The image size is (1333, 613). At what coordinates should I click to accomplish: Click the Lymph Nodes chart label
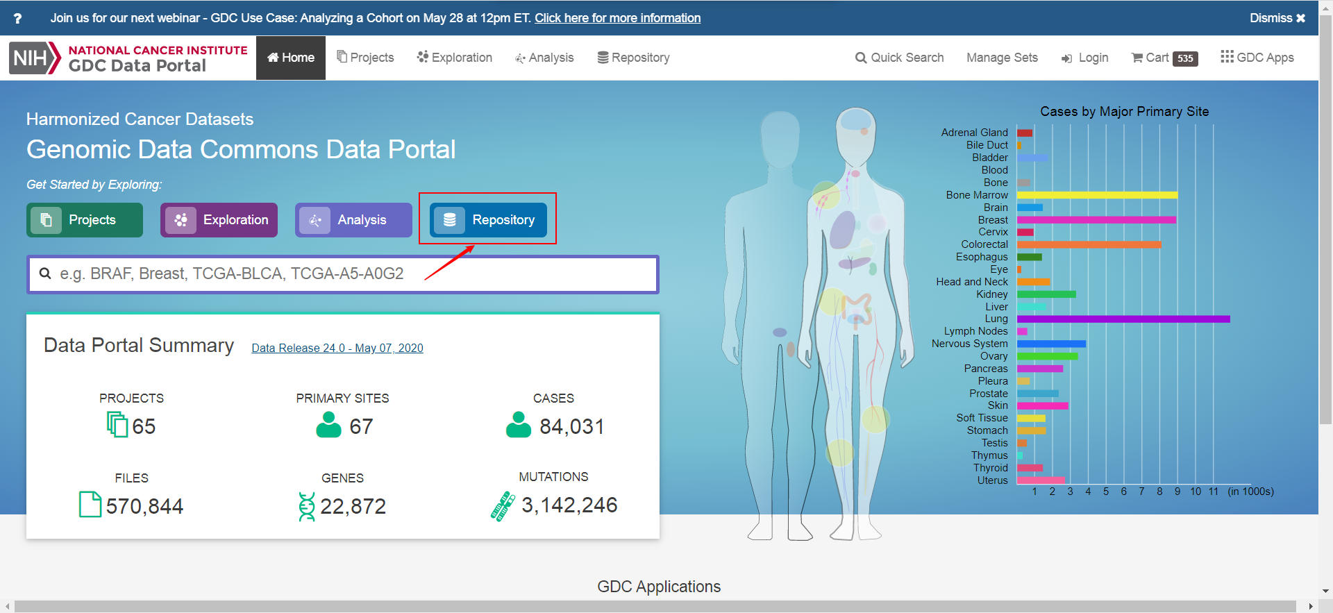(x=975, y=331)
